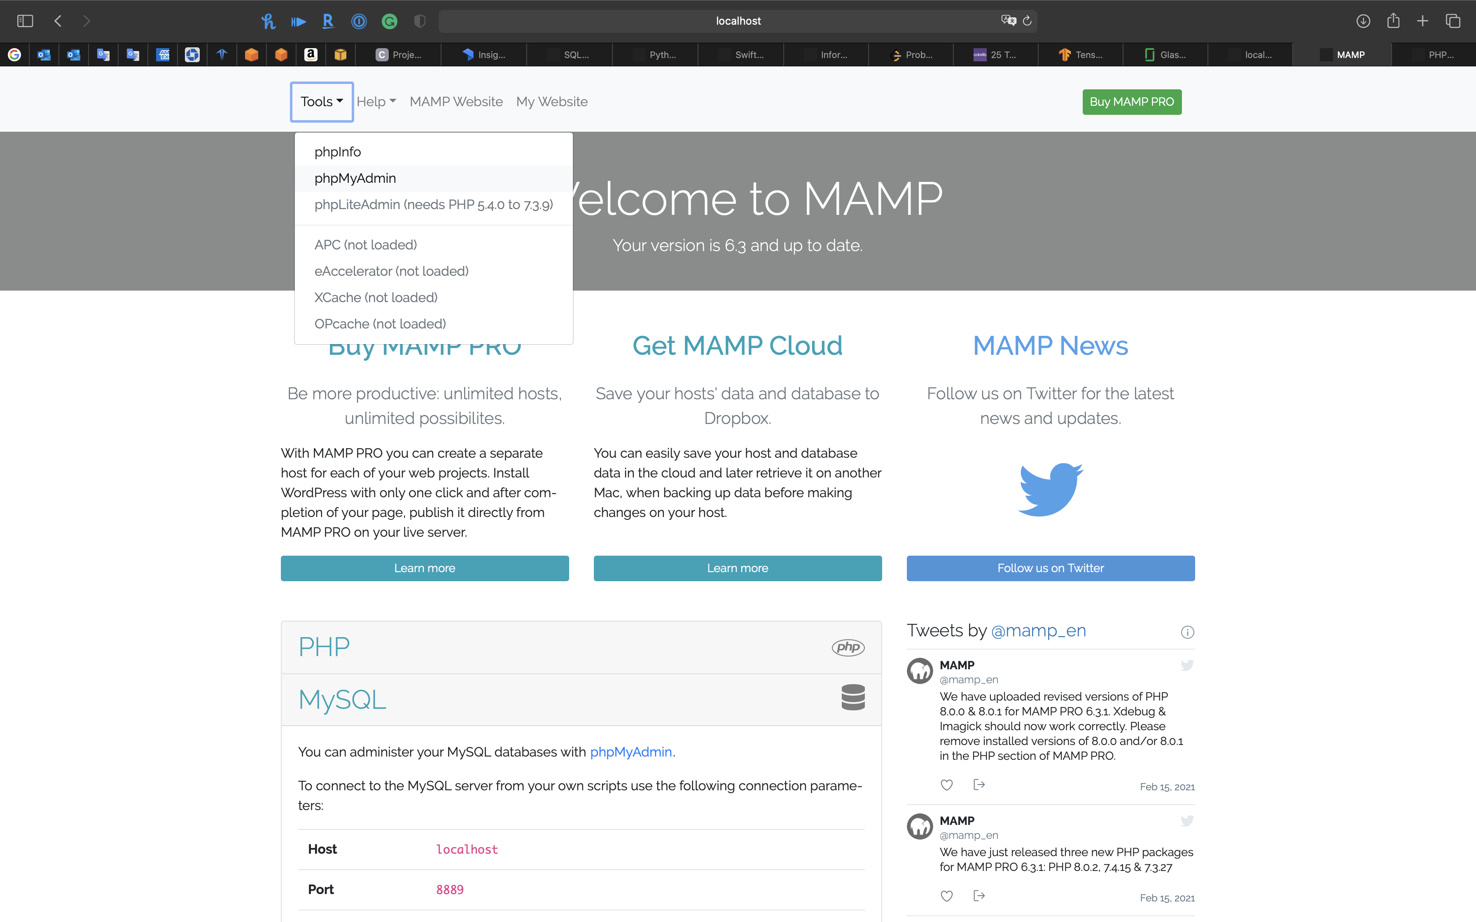Click the Follow us on Twitter button
1476x922 pixels.
click(x=1050, y=568)
